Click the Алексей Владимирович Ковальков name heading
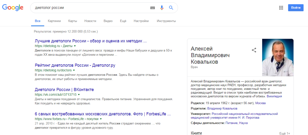This screenshot has height=135, width=308. (x=210, y=55)
